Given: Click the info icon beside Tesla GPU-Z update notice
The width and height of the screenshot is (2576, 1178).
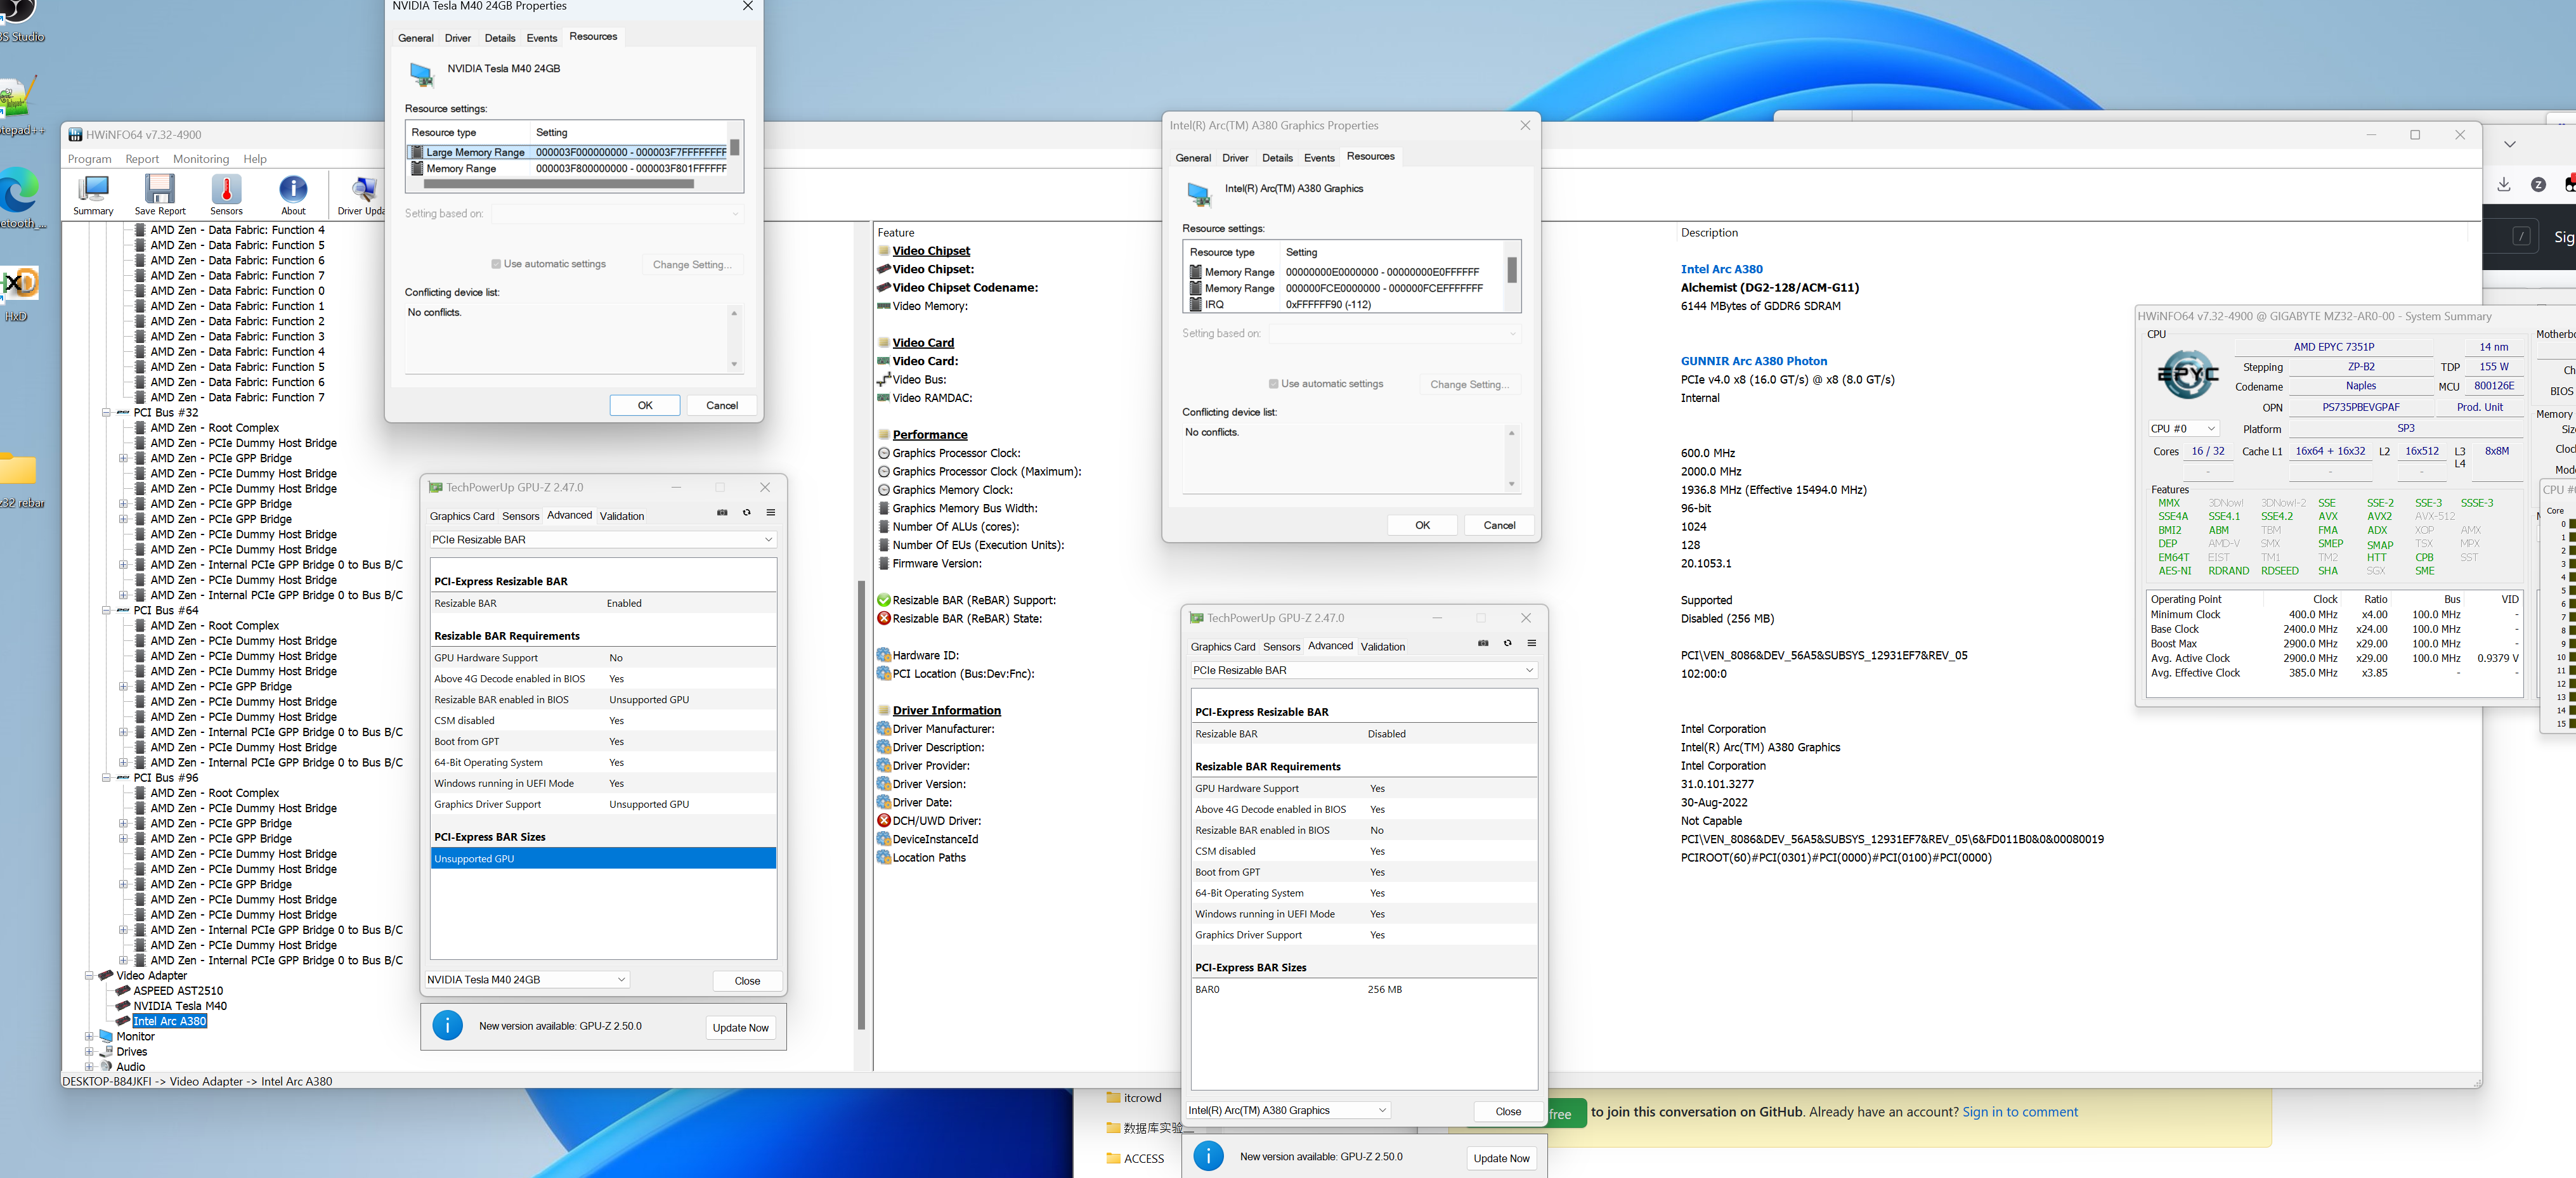Looking at the screenshot, I should (448, 1026).
